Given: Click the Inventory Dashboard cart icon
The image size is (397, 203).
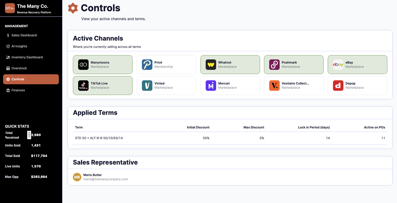Looking at the screenshot, I should 8,57.
